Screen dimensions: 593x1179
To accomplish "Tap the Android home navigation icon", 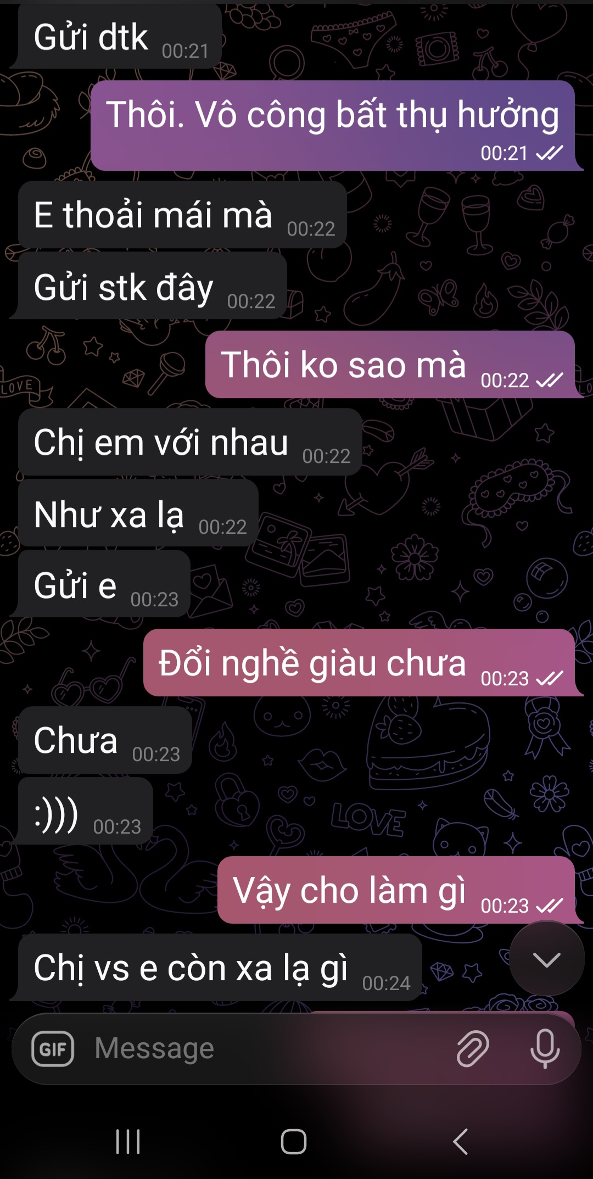I will [x=294, y=1142].
